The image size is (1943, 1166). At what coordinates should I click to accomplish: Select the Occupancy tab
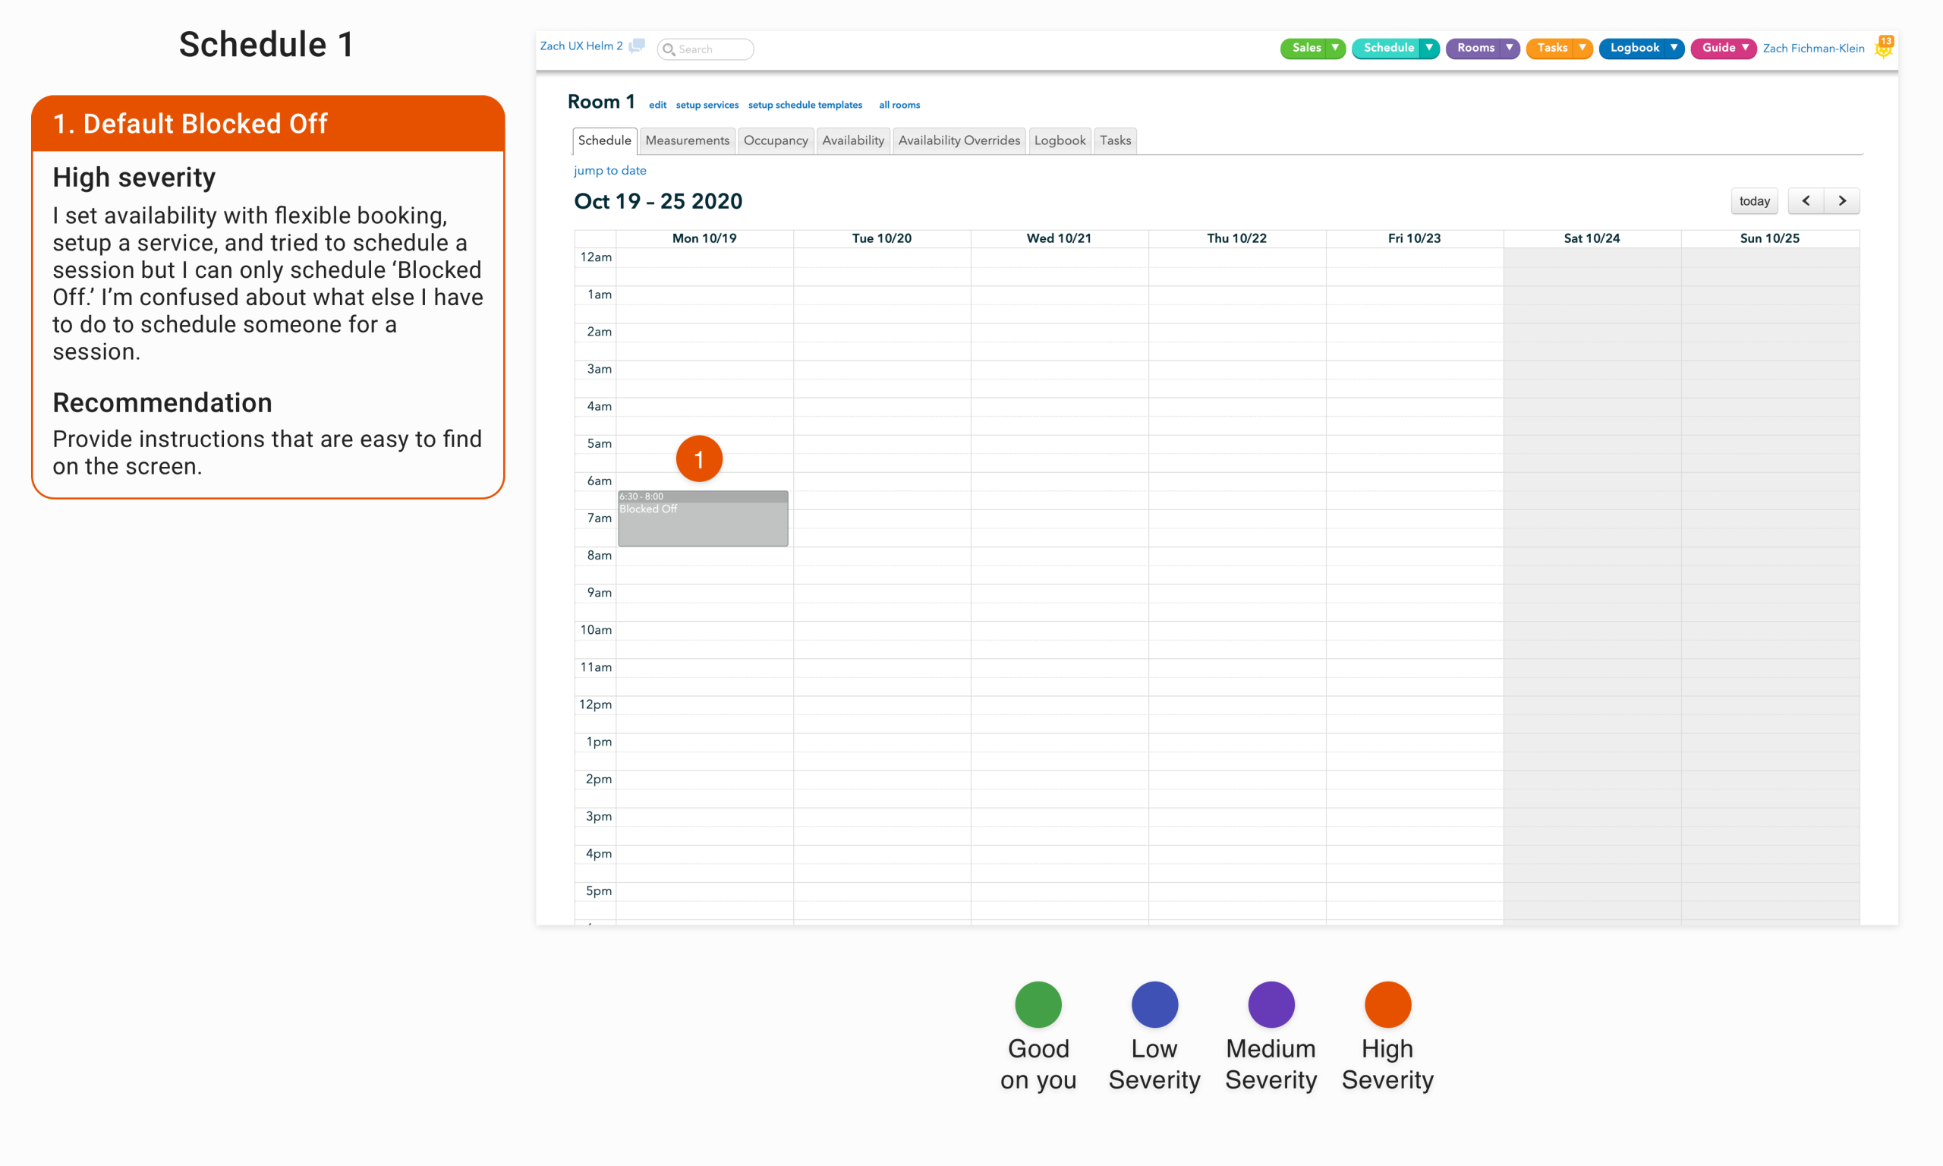tap(775, 140)
